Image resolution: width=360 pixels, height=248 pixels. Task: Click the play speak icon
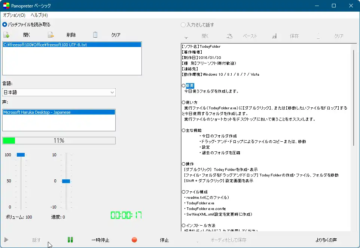point(6,240)
